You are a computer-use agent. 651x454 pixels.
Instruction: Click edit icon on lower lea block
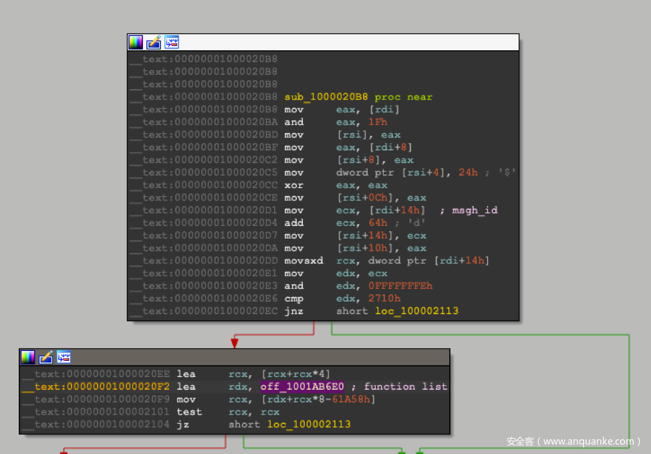click(x=46, y=357)
